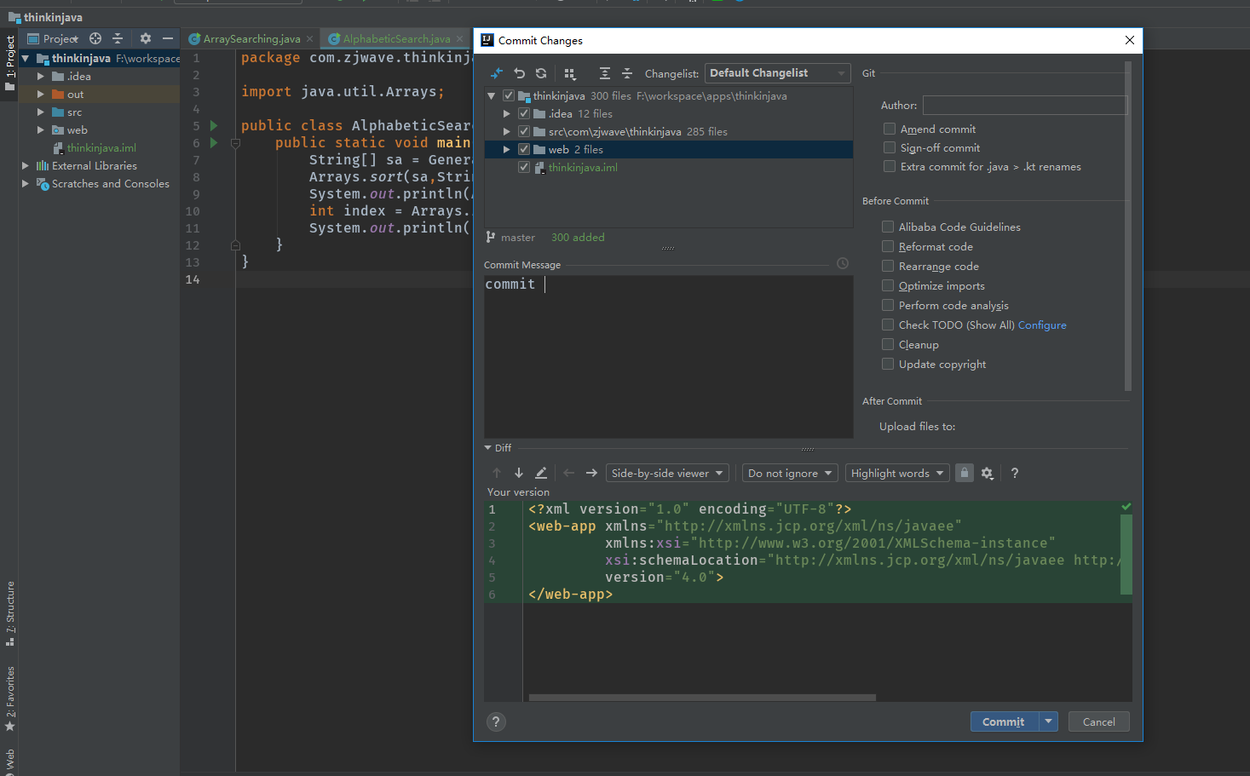Open the Default Changelist dropdown

(x=777, y=73)
